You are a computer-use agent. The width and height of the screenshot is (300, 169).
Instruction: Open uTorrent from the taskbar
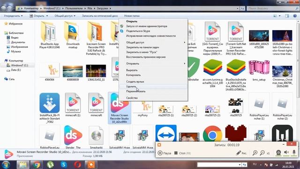click(x=50, y=165)
